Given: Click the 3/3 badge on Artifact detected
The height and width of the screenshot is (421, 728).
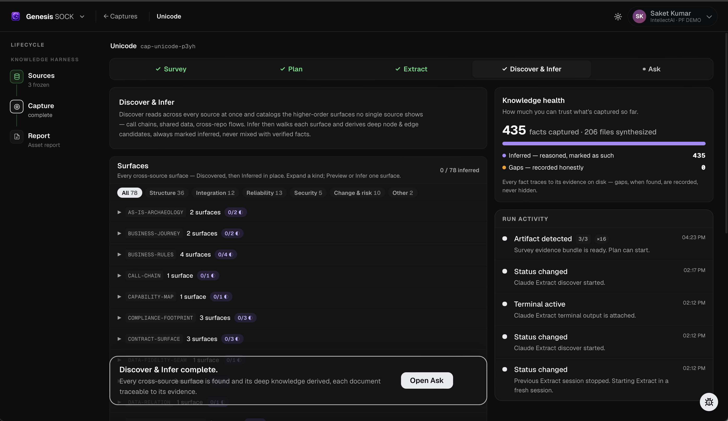Looking at the screenshot, I should [x=583, y=239].
